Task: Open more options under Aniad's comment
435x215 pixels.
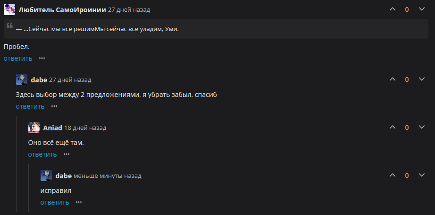Action: (67, 154)
